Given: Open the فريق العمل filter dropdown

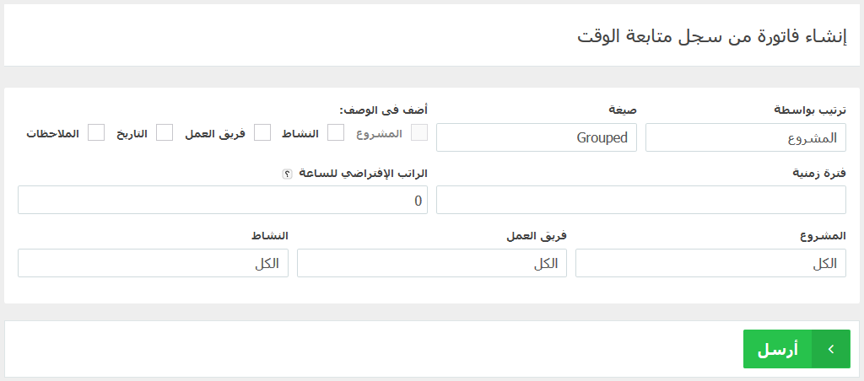Looking at the screenshot, I should click(x=432, y=263).
